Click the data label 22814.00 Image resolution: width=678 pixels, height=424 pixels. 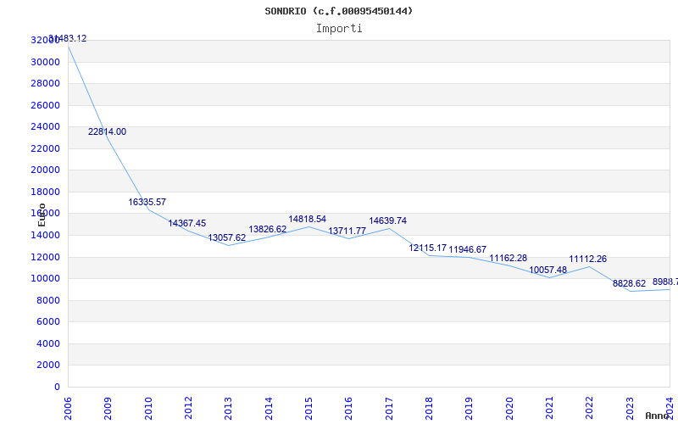pos(108,132)
